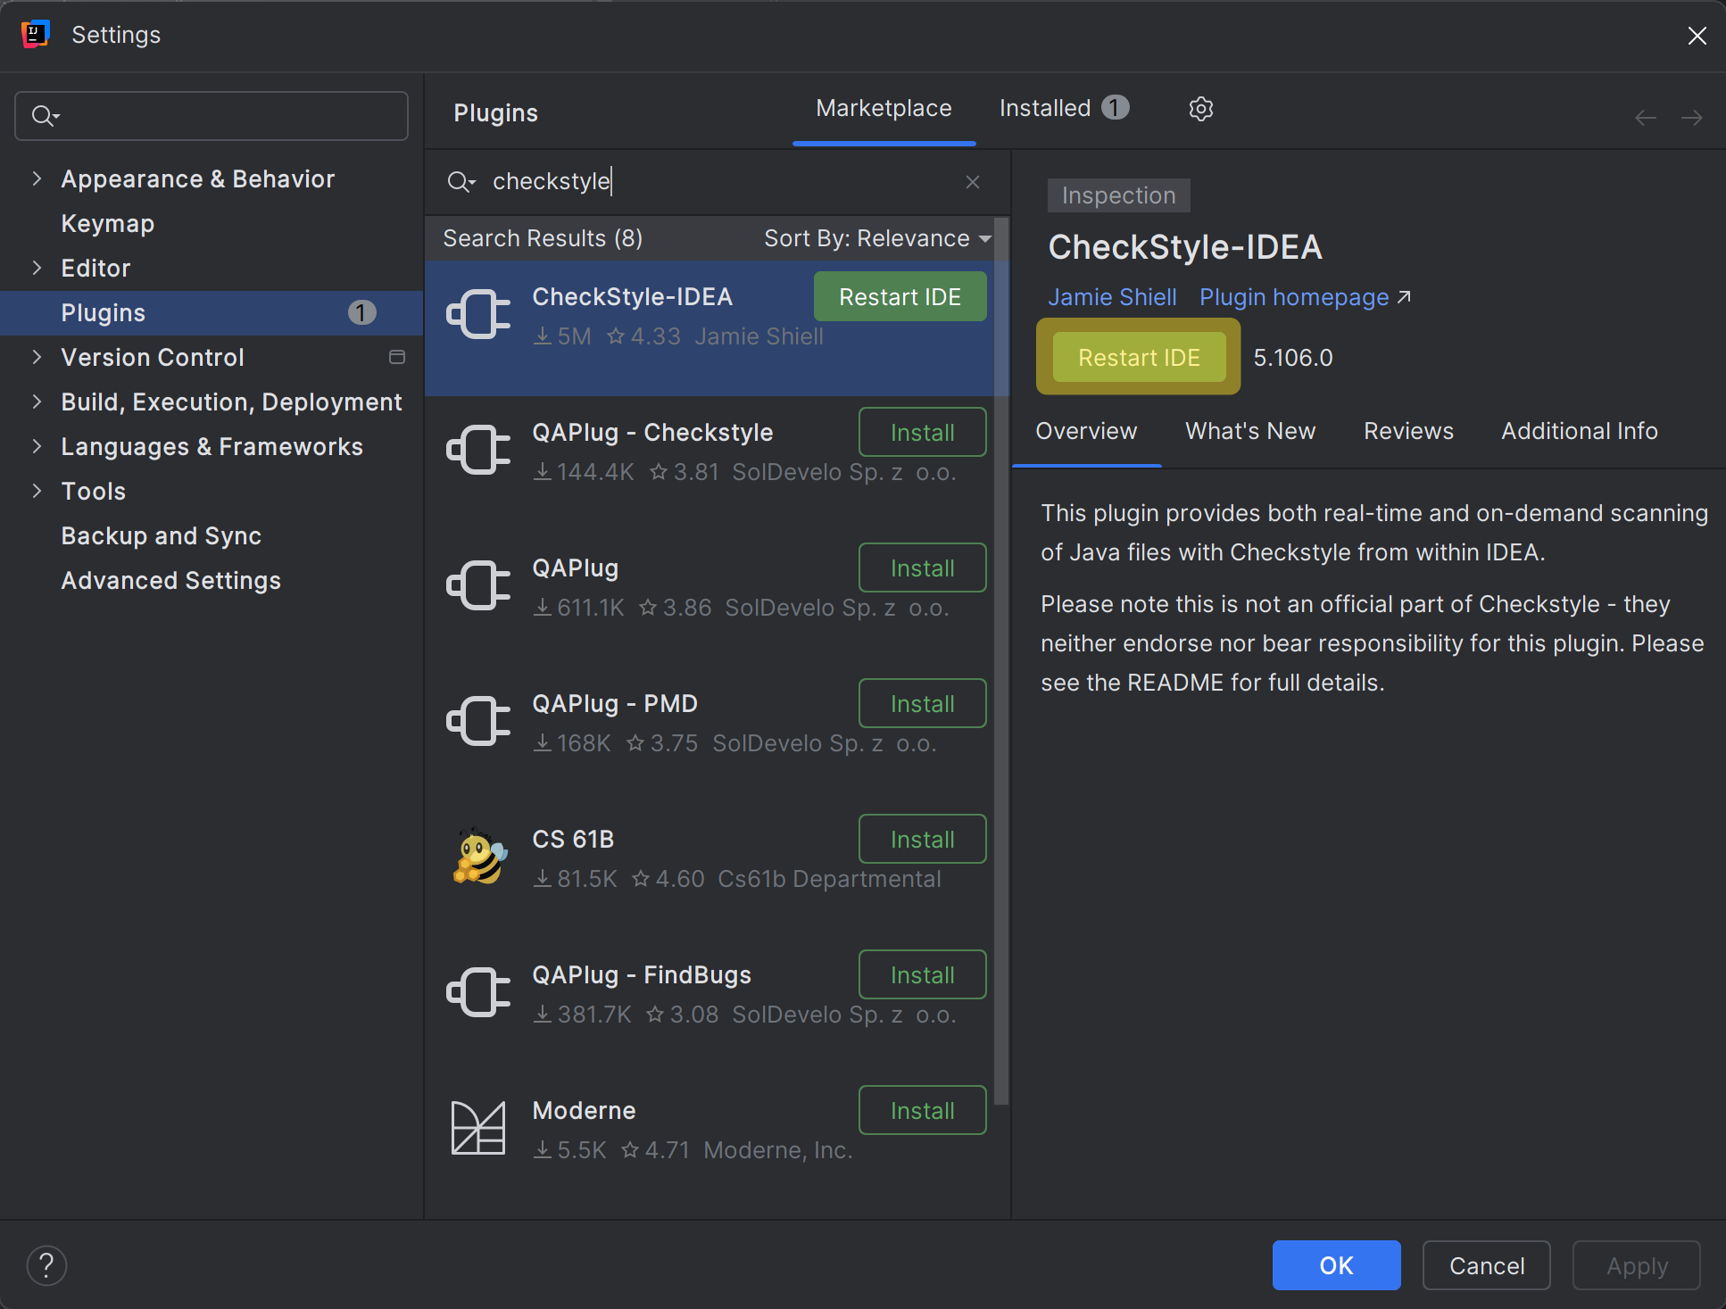Expand the Version Control section

(37, 357)
